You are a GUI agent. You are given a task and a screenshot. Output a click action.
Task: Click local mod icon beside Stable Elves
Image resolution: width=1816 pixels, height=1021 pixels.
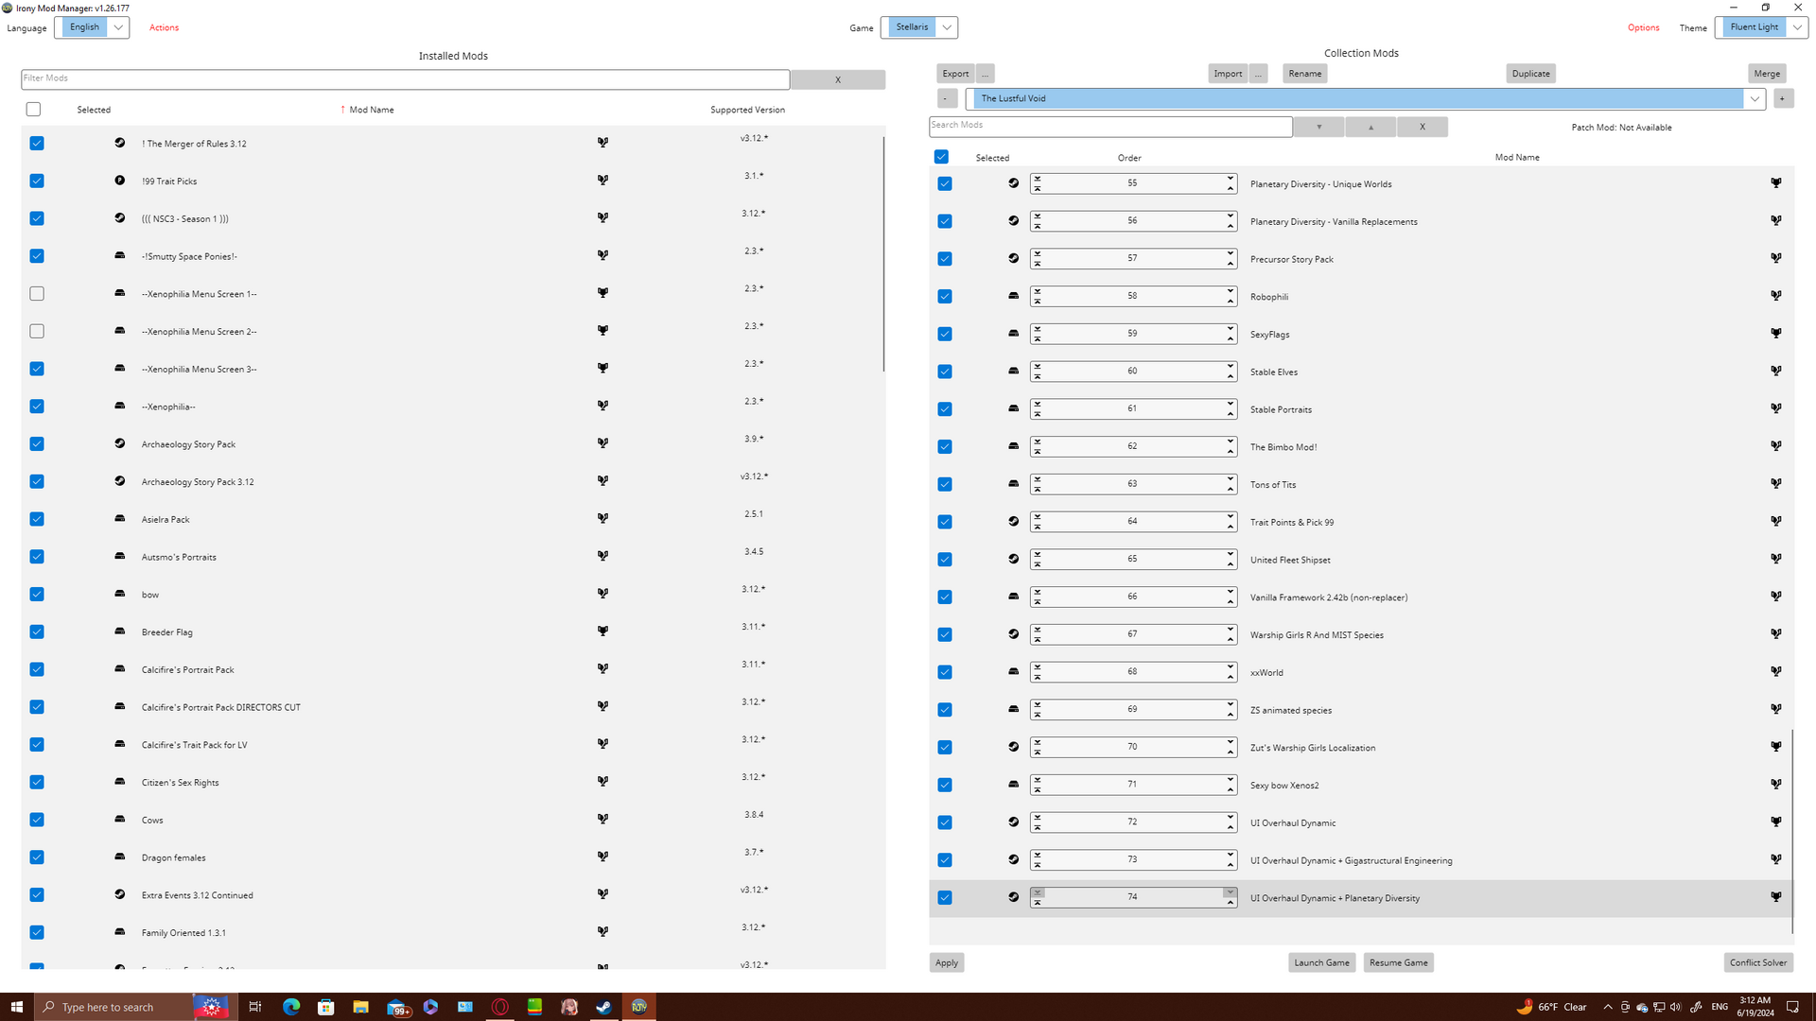(1013, 372)
